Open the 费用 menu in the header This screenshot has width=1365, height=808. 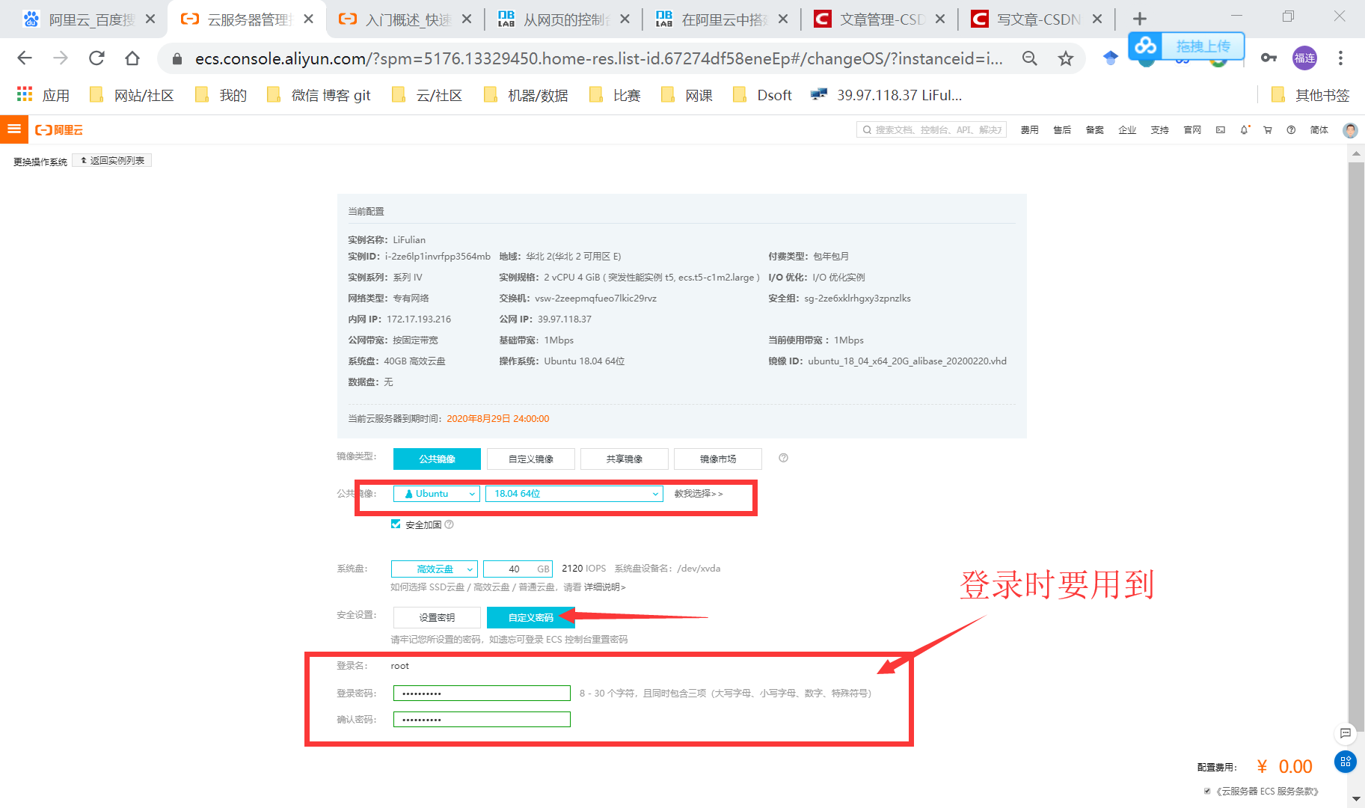tap(1029, 129)
